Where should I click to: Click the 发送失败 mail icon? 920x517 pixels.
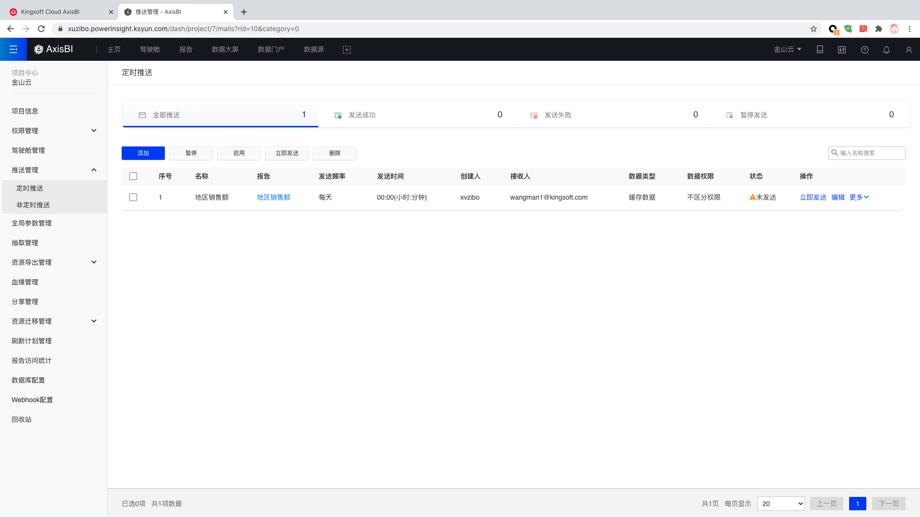[x=534, y=115]
